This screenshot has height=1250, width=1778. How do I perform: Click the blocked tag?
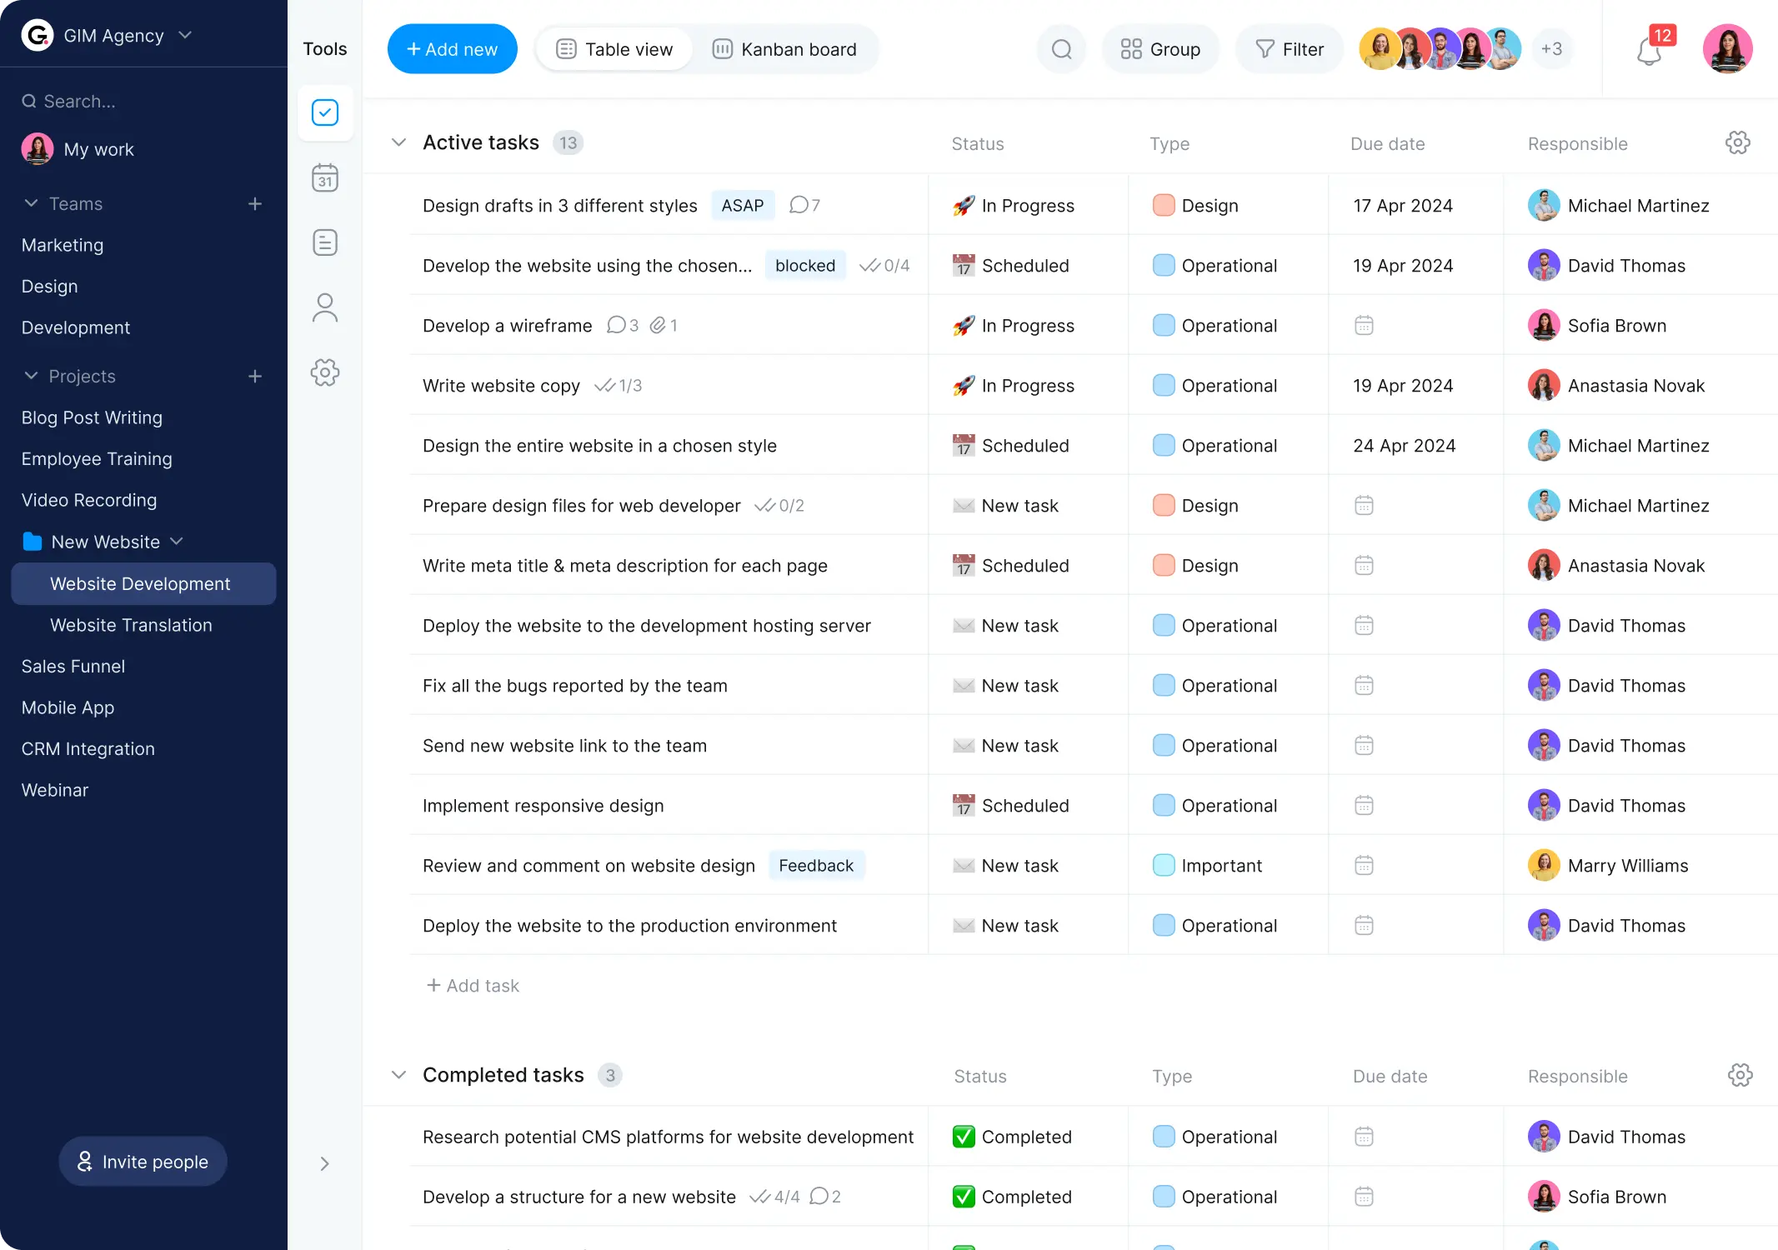coord(805,266)
